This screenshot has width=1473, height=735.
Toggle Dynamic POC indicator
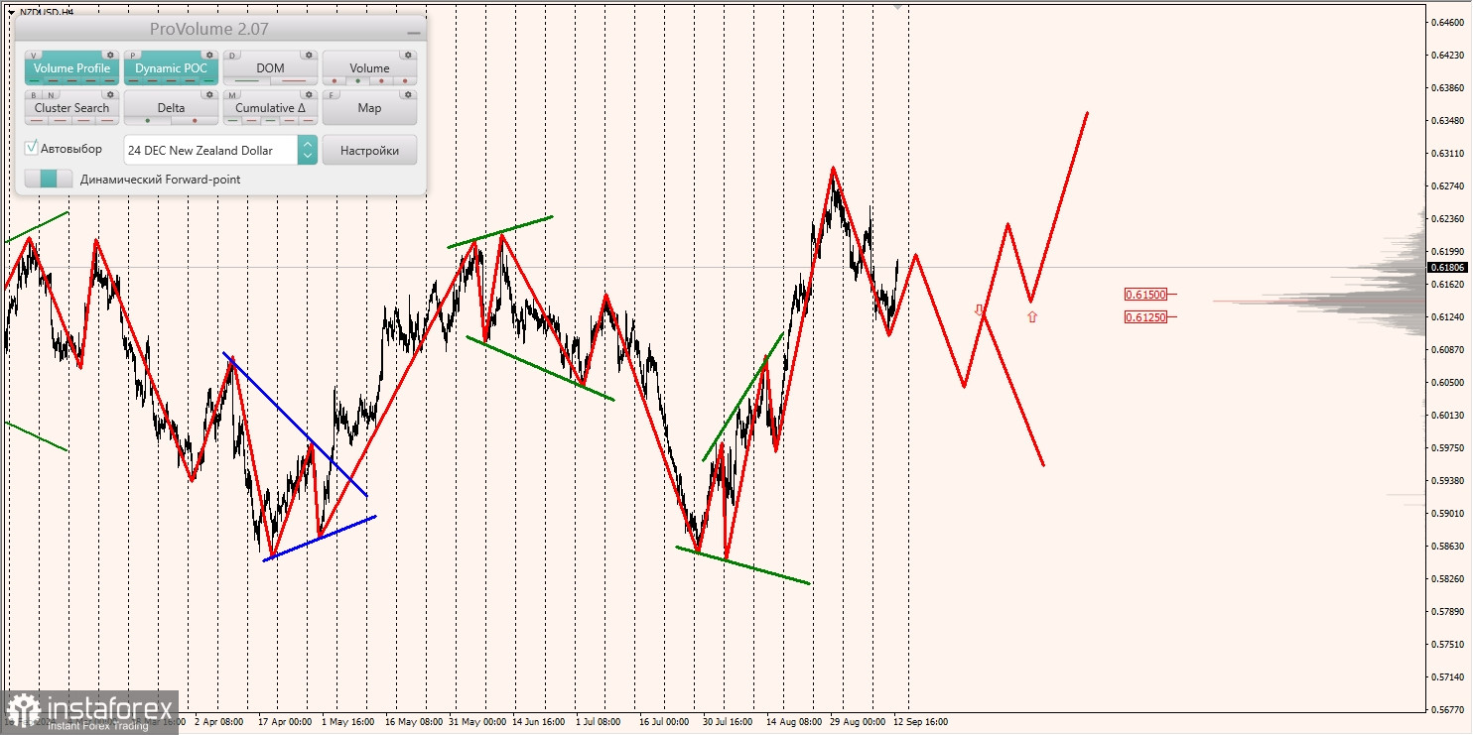(171, 68)
